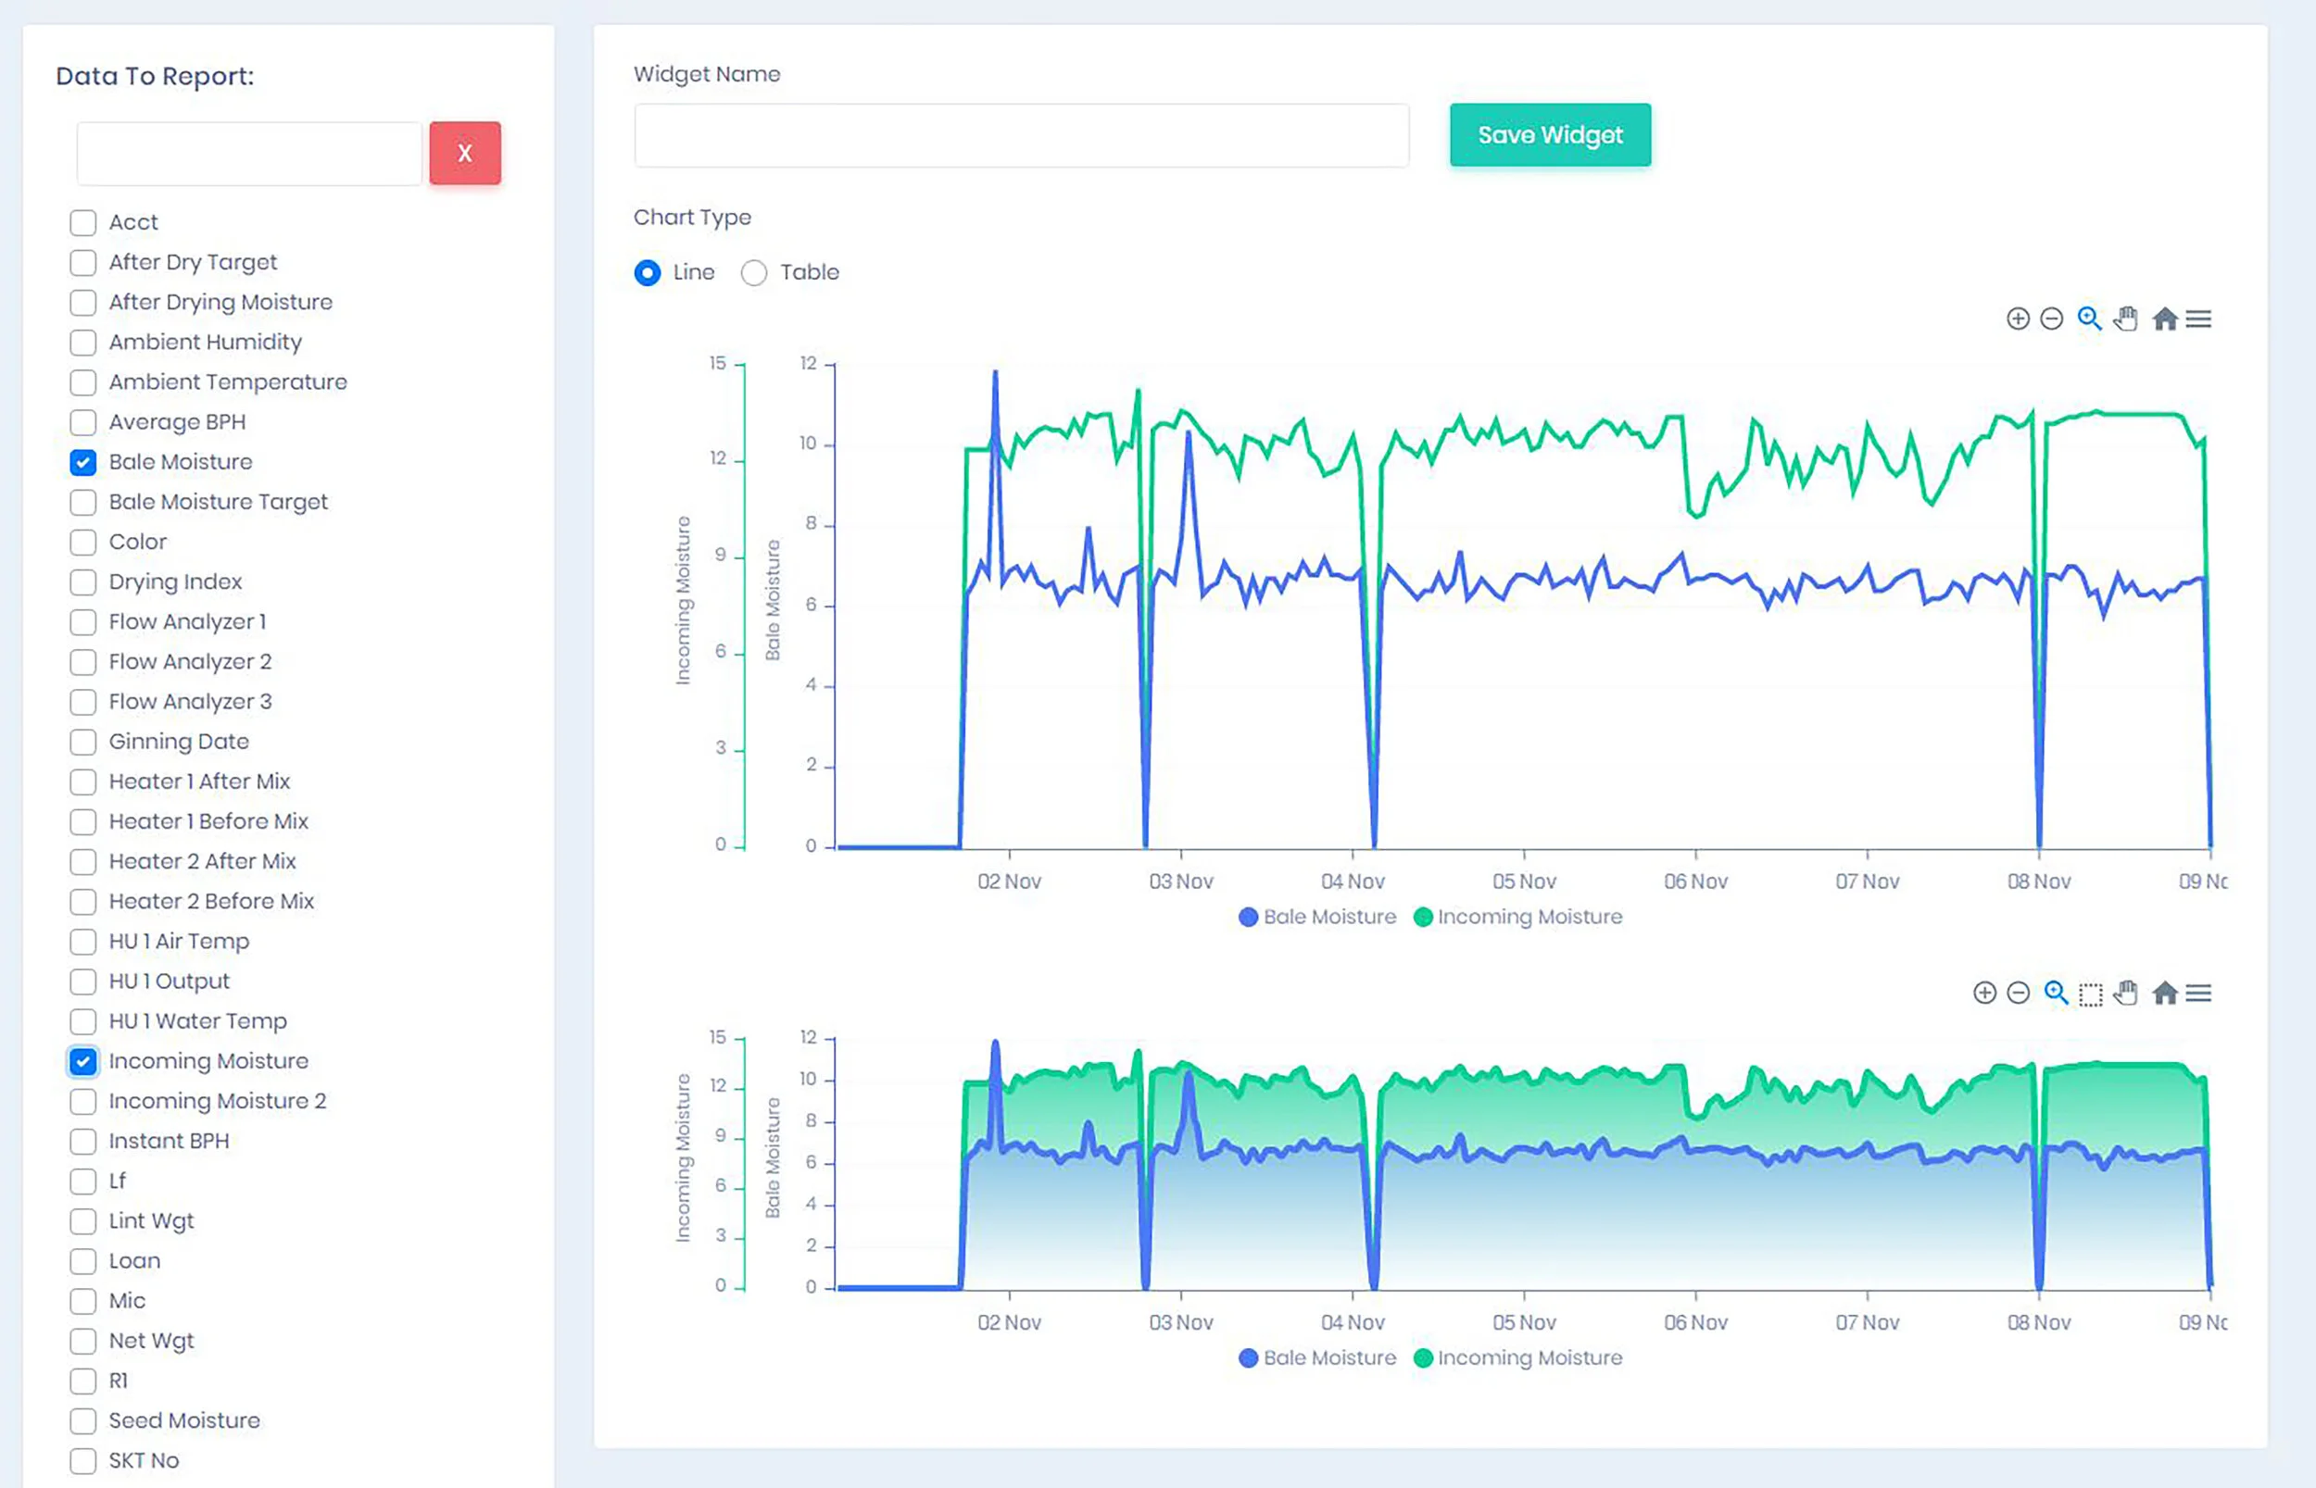Reset zoom with home icon on bottom chart
This screenshot has width=2316, height=1488.
(2164, 994)
